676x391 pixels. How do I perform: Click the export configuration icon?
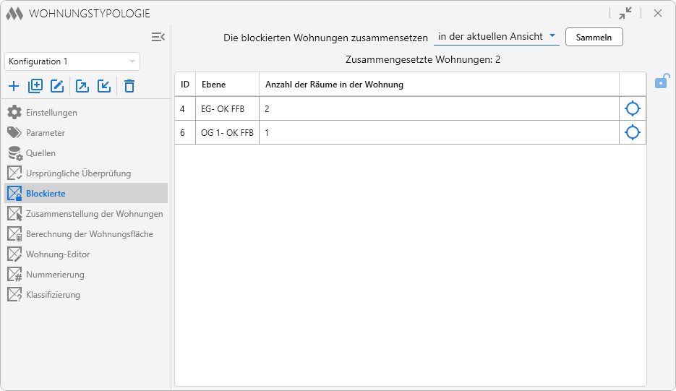point(82,87)
